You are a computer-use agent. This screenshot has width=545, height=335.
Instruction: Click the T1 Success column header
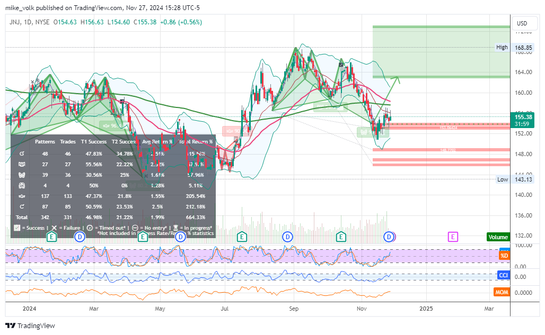coord(94,141)
